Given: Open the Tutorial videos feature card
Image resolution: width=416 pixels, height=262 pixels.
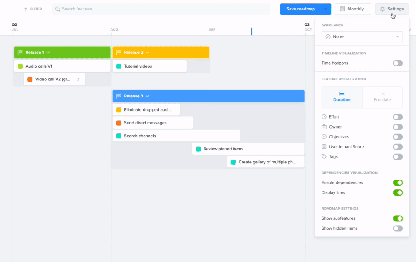Looking at the screenshot, I should click(x=150, y=66).
